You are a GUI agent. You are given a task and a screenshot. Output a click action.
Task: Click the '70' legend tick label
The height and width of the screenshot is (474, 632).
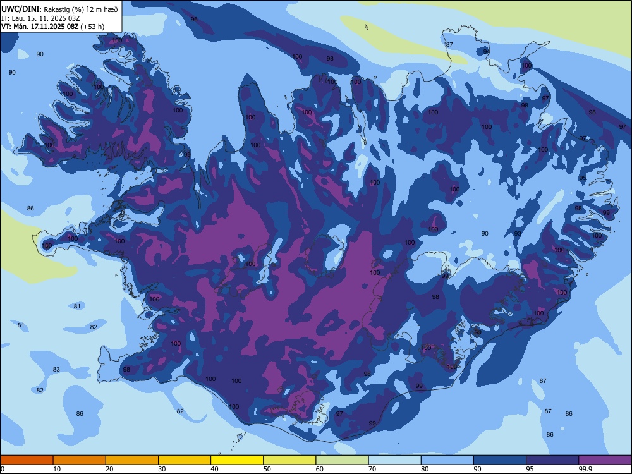[372, 469]
